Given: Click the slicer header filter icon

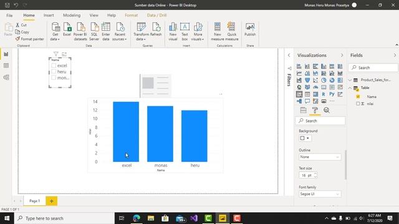Looking at the screenshot, I should coord(56,54).
